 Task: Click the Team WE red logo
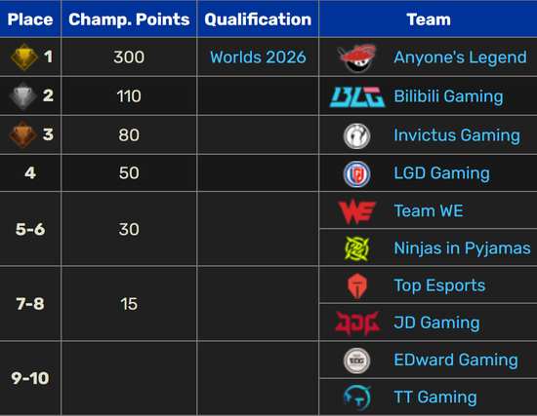356,211
